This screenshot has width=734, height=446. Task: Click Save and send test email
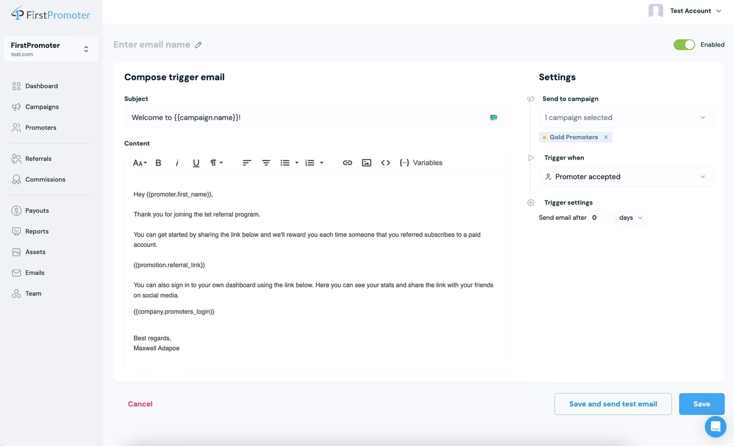coord(613,404)
